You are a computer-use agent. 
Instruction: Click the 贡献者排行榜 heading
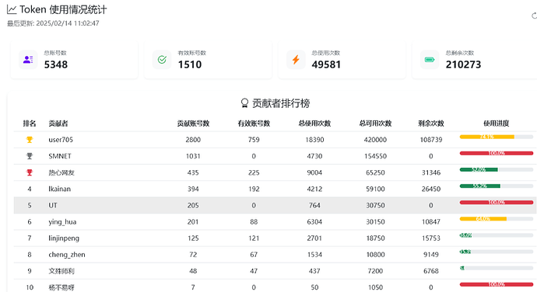click(281, 103)
